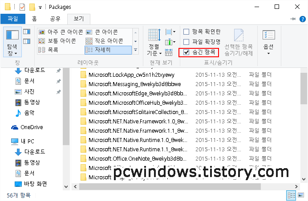Click the Navigation pane (탐색 창) button

[x=12, y=42]
